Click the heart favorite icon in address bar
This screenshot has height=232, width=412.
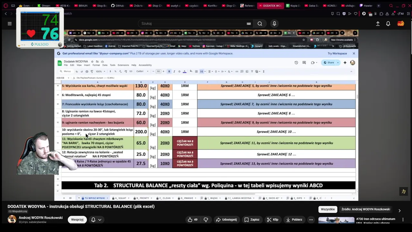356,14
